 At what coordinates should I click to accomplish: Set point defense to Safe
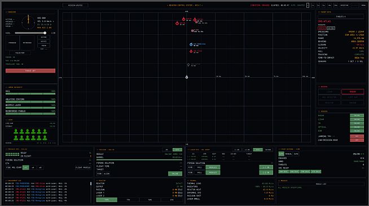point(296,154)
